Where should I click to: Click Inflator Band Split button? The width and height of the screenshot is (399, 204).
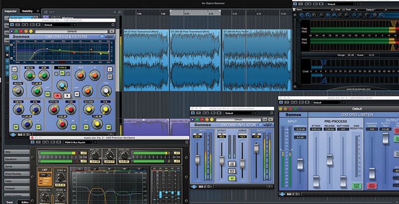232,171
